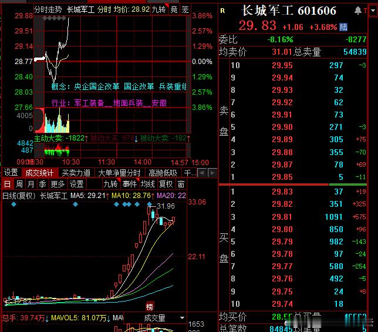The width and height of the screenshot is (378, 332).
Task: Click the 概念 央企国企改革 concept link
Action: pyautogui.click(x=97, y=86)
